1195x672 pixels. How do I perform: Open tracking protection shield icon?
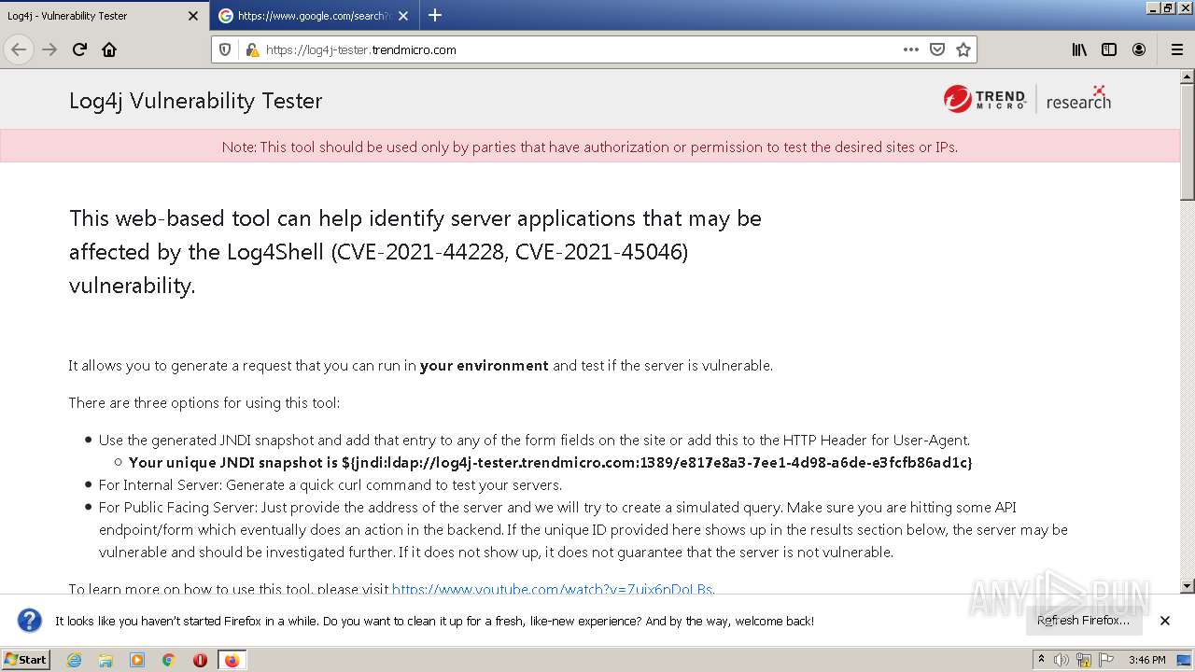coord(225,49)
